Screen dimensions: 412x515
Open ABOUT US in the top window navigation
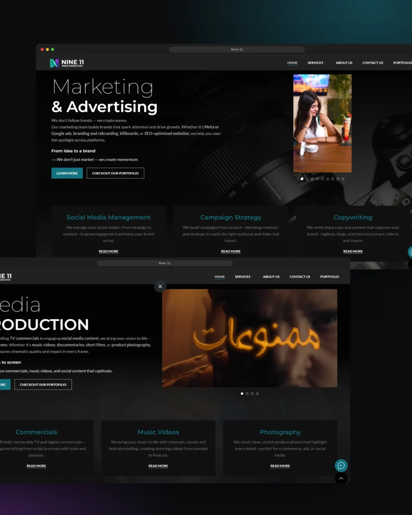pos(344,63)
